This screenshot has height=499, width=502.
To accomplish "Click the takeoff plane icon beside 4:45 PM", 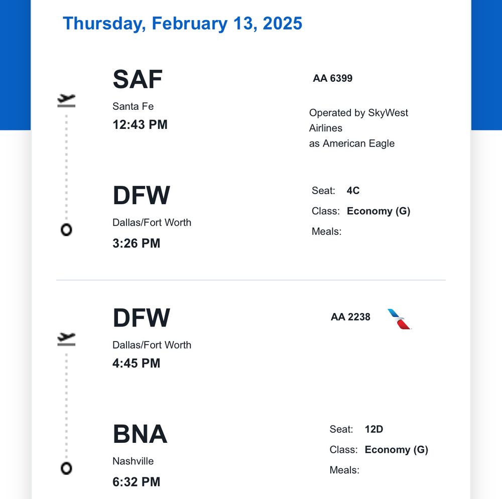I will click(x=66, y=339).
